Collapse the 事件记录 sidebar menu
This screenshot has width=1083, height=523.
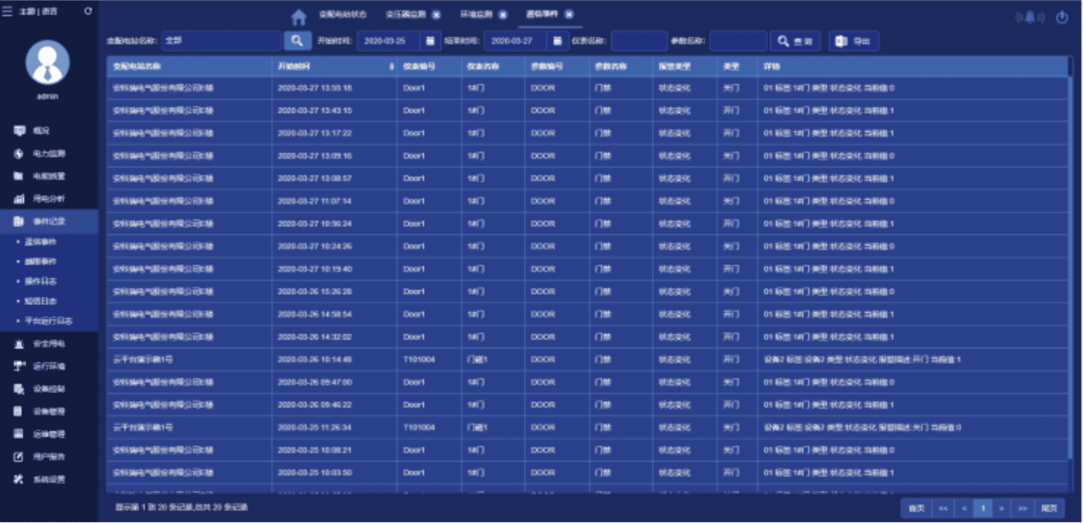tap(49, 222)
